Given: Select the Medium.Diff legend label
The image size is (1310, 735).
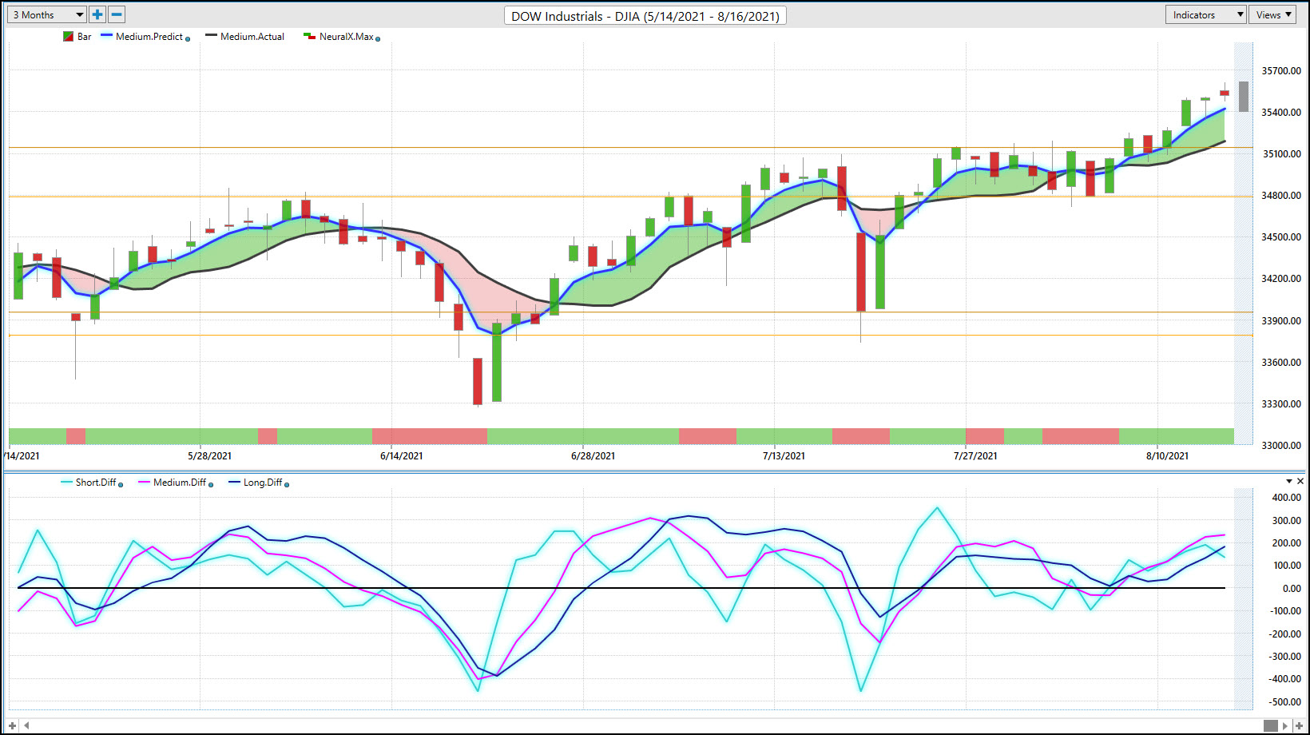Looking at the screenshot, I should pos(180,483).
